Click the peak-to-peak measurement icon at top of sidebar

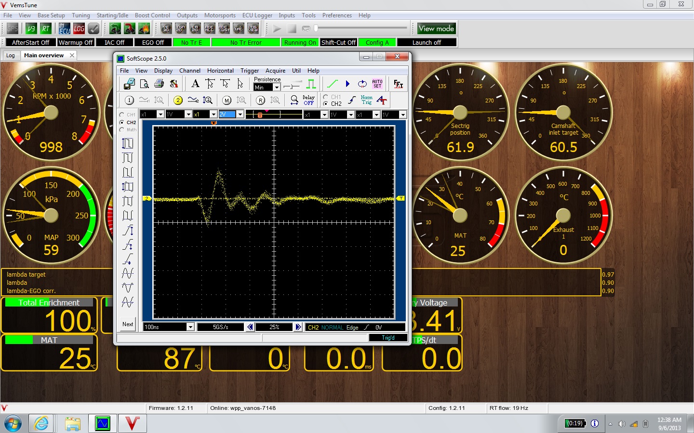point(128,143)
